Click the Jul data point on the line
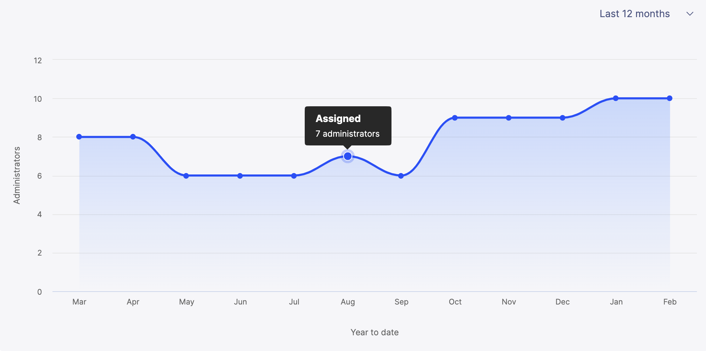 [294, 176]
